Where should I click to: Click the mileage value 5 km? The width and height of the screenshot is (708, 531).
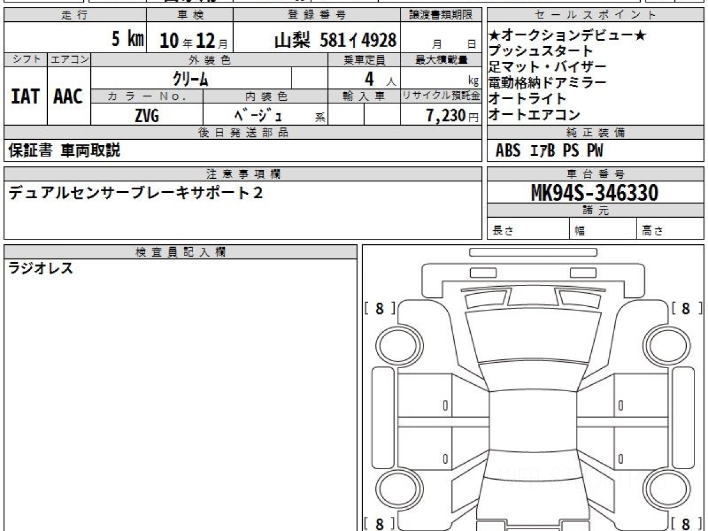point(127,40)
